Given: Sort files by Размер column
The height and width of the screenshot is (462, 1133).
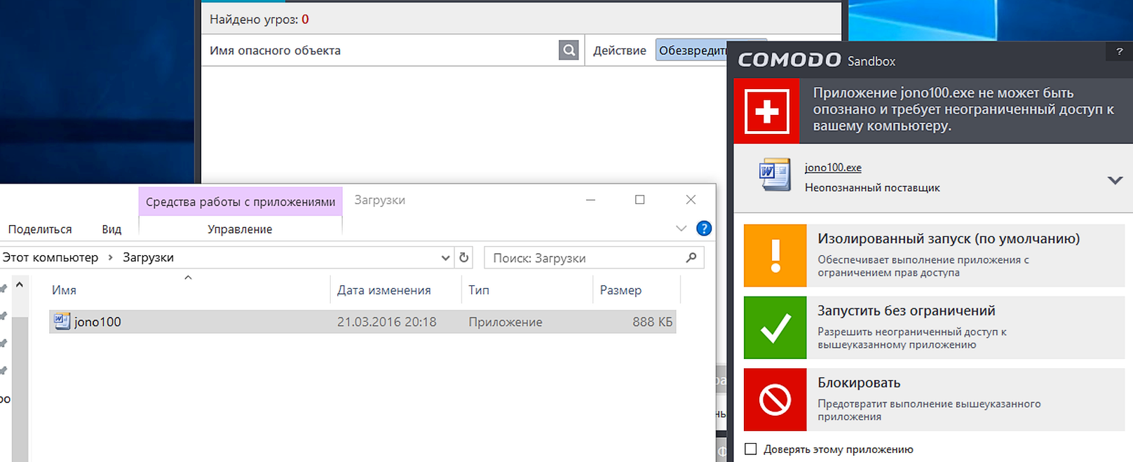Looking at the screenshot, I should [637, 290].
